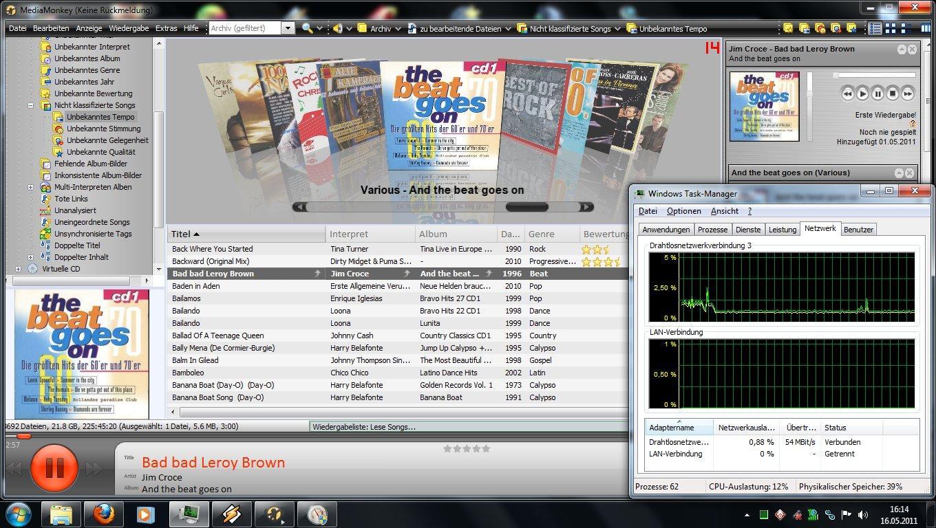This screenshot has height=528, width=936.
Task: Sort by Adaptername column in Task Manager
Action: (x=679, y=427)
